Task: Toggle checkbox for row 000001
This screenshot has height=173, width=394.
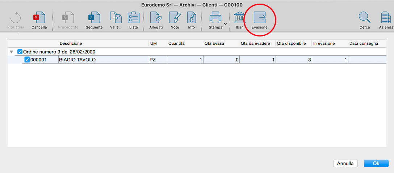Action: tap(27, 60)
